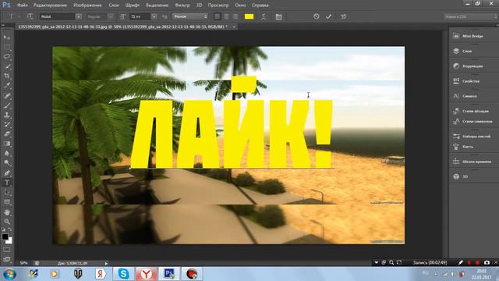Toggle Character and Paragraph panels button
Image resolution: width=499 pixels, height=281 pixels.
pos(279,16)
